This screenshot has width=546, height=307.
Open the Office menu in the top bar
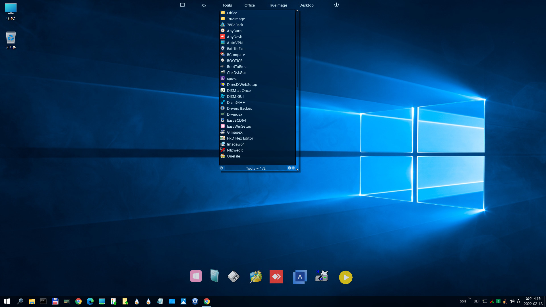click(249, 5)
